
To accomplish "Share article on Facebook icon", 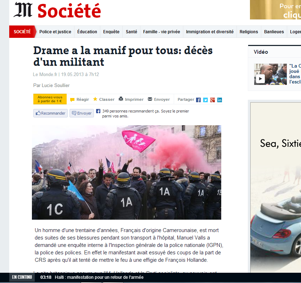I will [x=198, y=100].
